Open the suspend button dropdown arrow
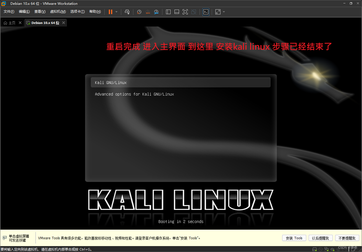 pyautogui.click(x=116, y=12)
